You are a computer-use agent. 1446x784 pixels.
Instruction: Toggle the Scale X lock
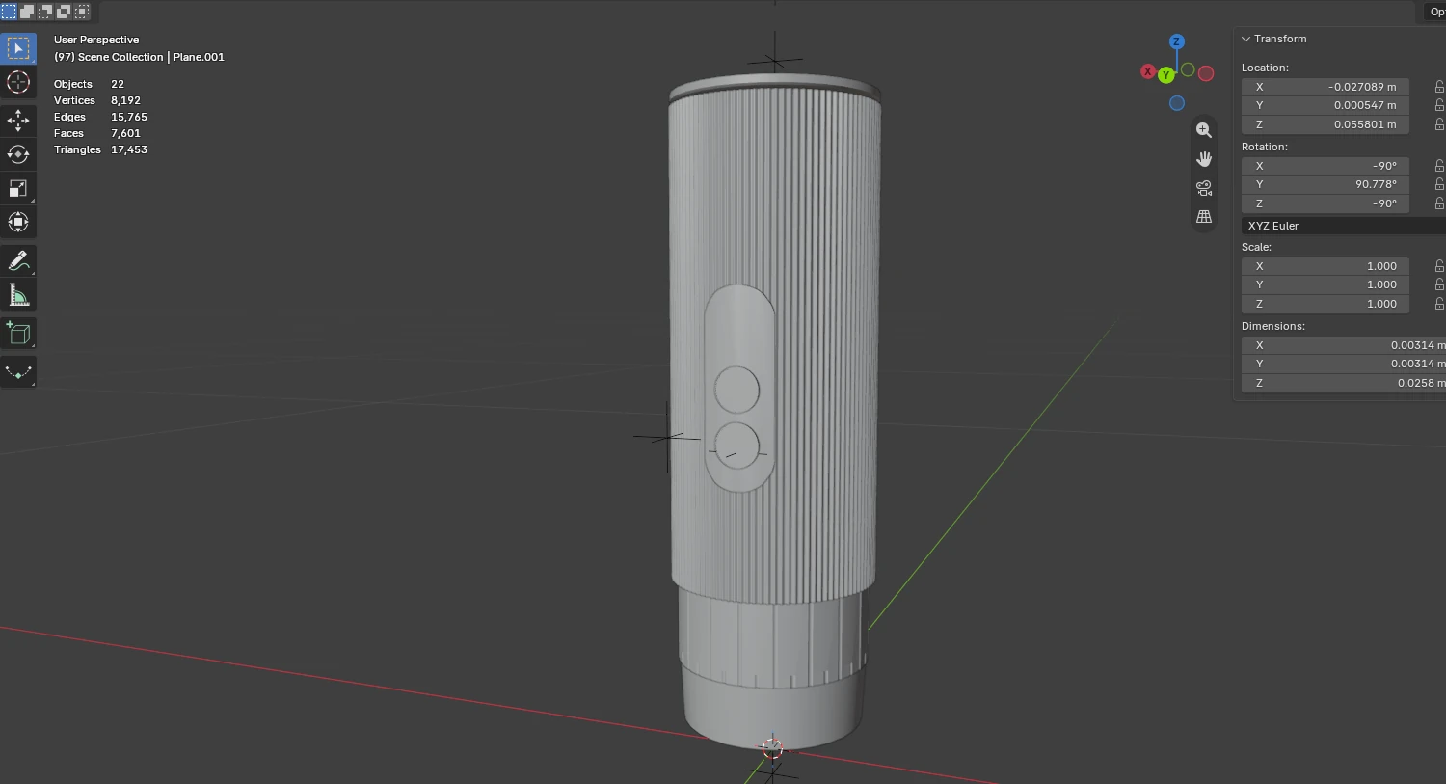tap(1439, 266)
